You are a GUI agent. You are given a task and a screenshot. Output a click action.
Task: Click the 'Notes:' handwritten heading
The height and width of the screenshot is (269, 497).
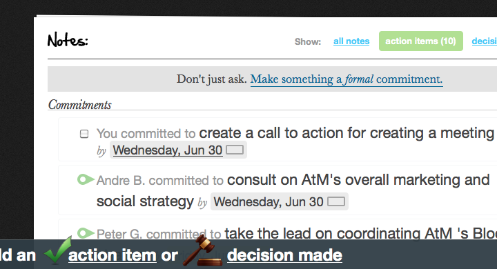point(68,40)
